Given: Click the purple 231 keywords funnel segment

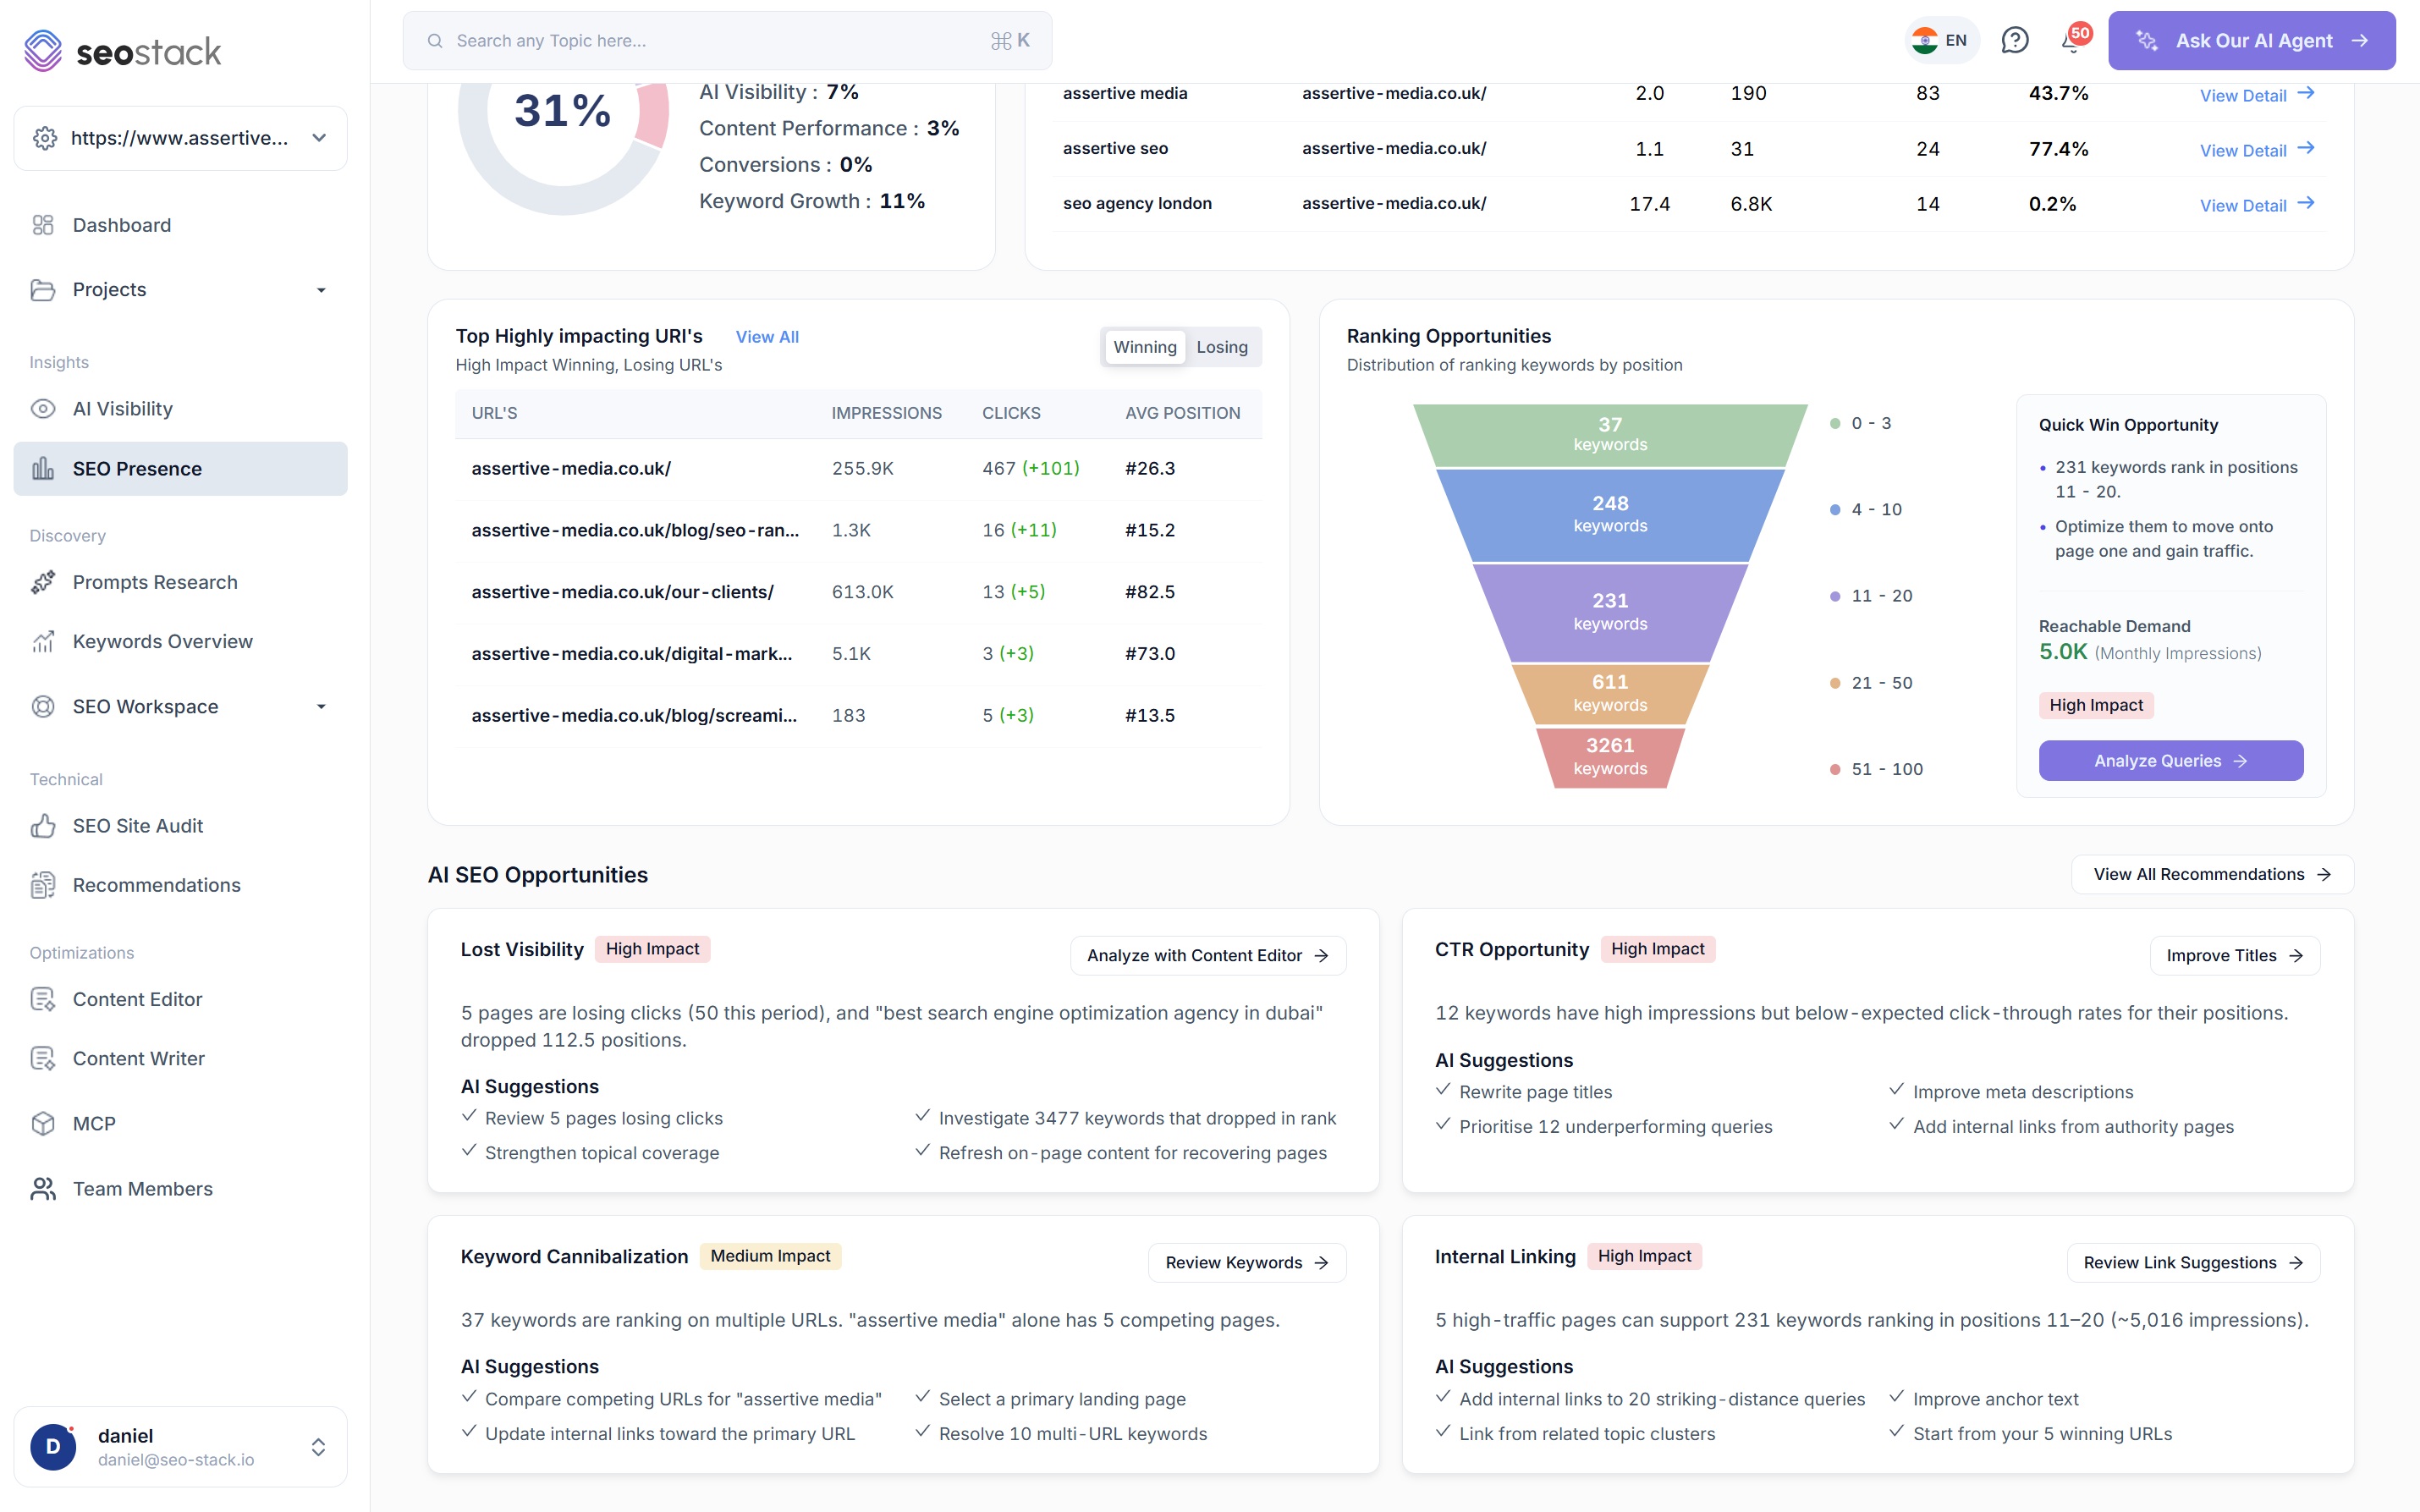Looking at the screenshot, I should (x=1610, y=612).
